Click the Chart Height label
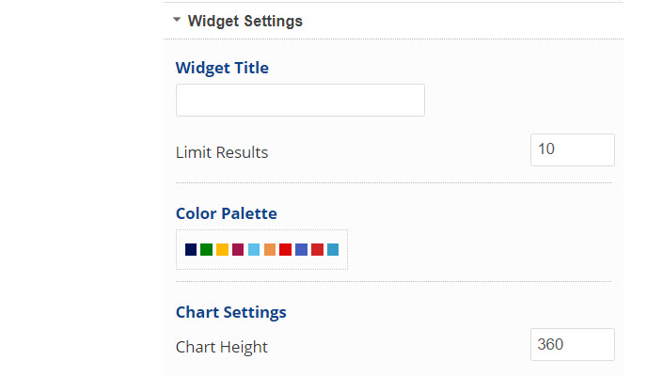647x376 pixels. point(222,347)
